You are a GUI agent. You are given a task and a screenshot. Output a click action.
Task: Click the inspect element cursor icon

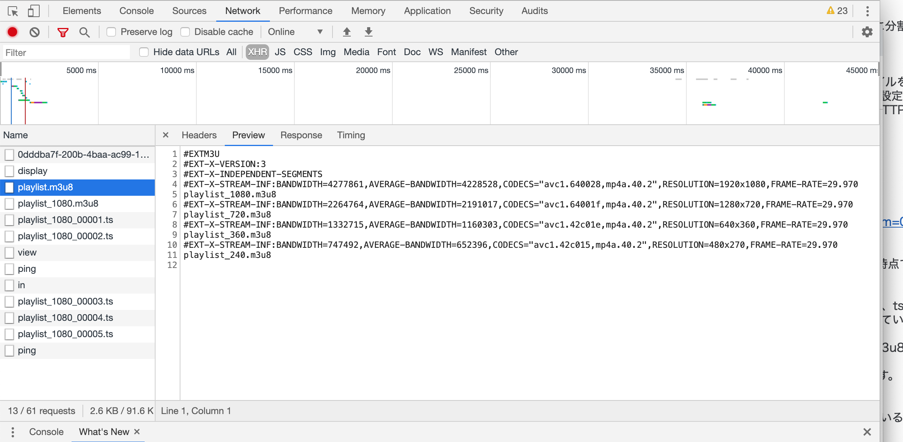tap(13, 11)
